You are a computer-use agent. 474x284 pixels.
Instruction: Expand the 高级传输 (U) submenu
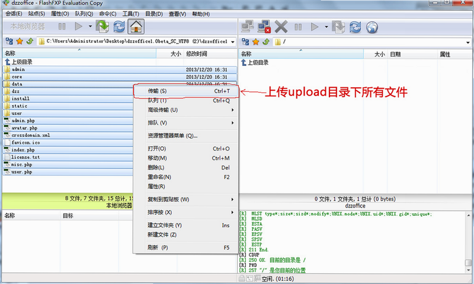point(186,110)
